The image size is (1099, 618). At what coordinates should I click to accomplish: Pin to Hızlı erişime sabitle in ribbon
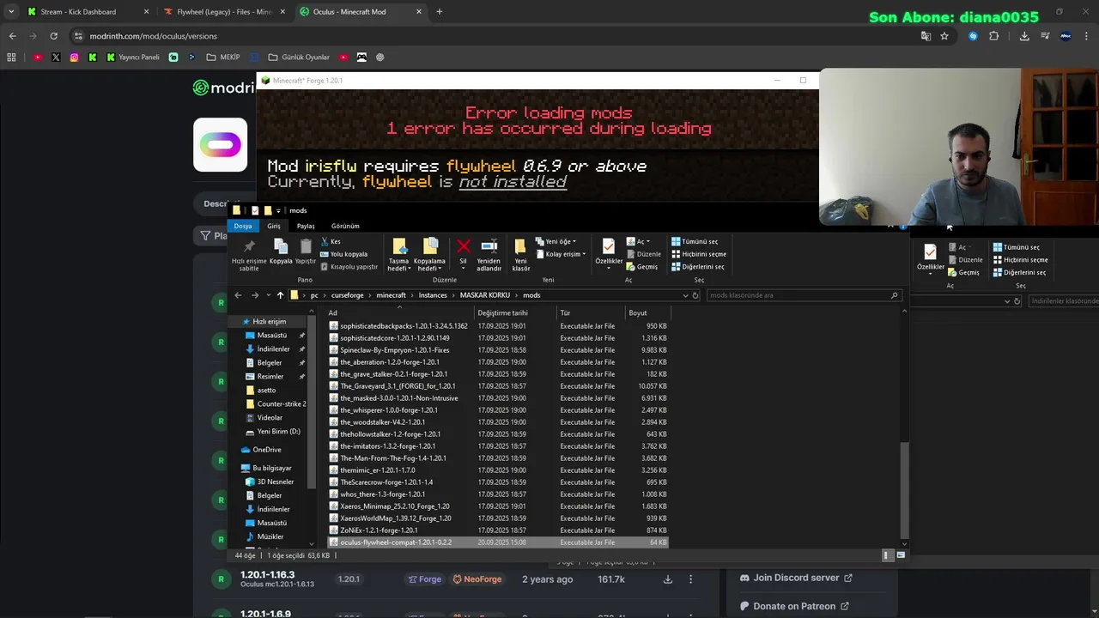click(x=249, y=255)
